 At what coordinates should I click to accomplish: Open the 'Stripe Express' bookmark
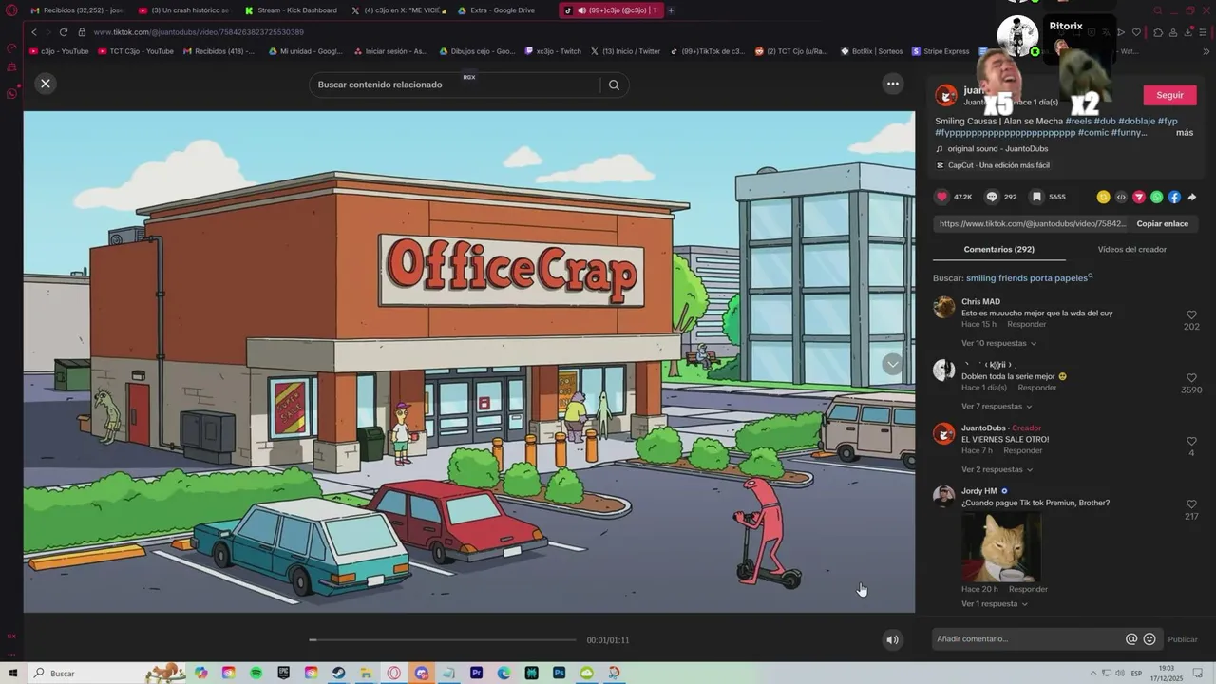940,51
